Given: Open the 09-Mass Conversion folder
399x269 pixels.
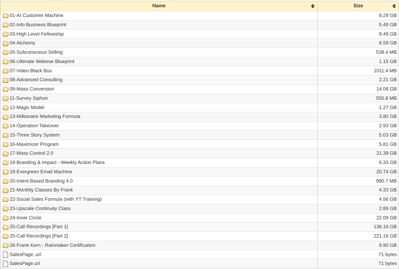Looking at the screenshot, I should [32, 89].
